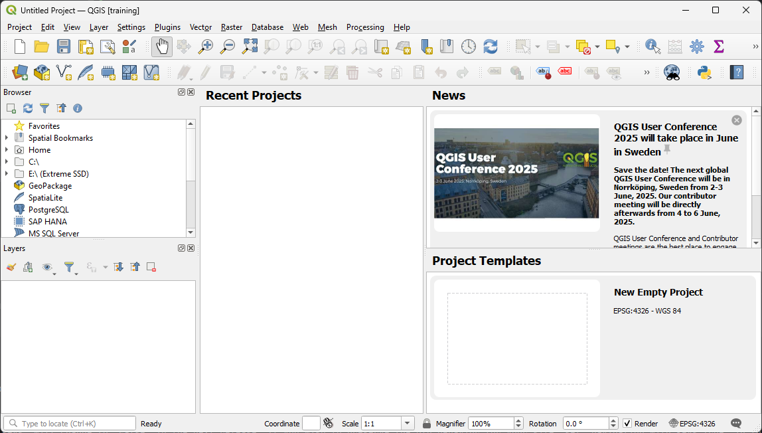
Task: Open the Processing menu
Action: pos(364,27)
